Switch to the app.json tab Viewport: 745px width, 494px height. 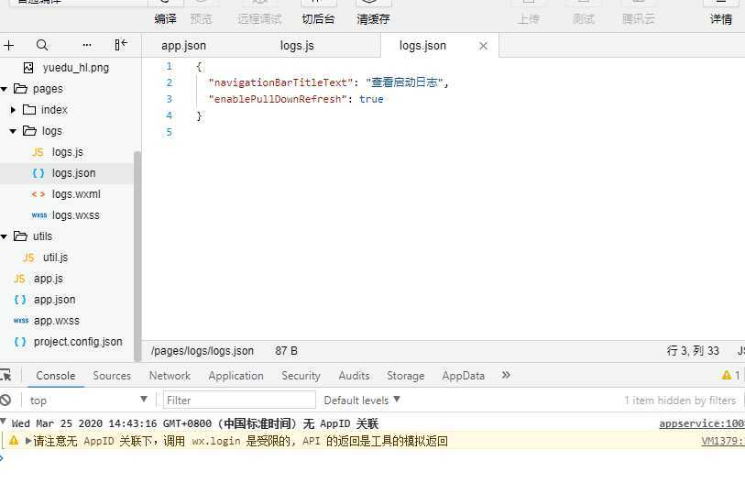183,46
